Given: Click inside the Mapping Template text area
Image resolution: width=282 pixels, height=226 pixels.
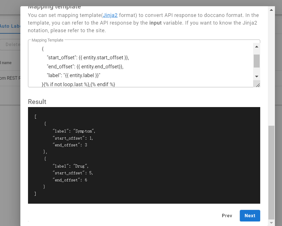Looking at the screenshot, I should pyautogui.click(x=140, y=65).
